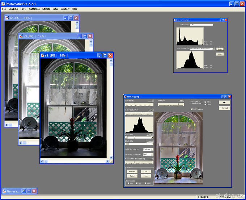
Task: Open the Light Smoothing dropdown
Action: tap(152, 149)
